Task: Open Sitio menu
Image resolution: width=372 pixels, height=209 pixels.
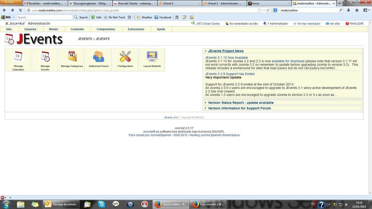Action: click(x=9, y=29)
